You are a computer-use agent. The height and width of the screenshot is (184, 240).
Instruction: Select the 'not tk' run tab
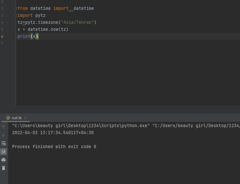pos(17,118)
